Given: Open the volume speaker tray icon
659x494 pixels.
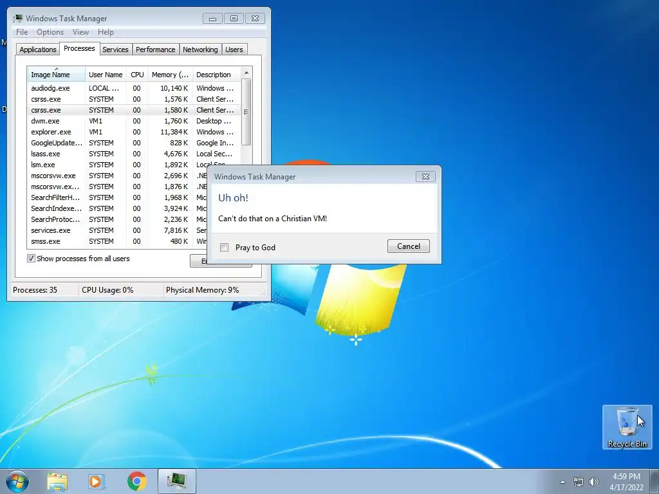Looking at the screenshot, I should coord(594,482).
